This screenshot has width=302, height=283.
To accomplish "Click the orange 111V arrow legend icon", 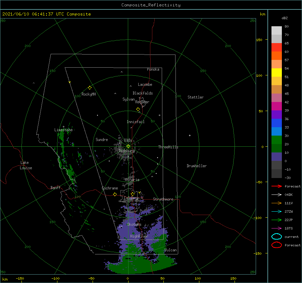I will (276, 203).
